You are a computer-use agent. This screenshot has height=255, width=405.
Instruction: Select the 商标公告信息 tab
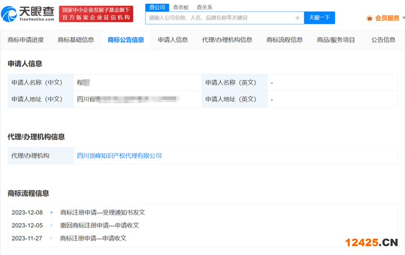(x=125, y=40)
